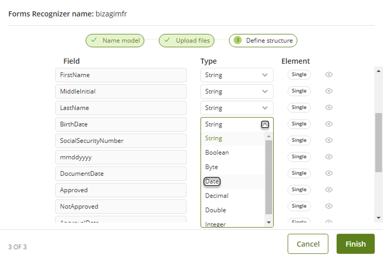Click dropdown list scroll down arrow
This screenshot has width=383, height=260.
269,222
